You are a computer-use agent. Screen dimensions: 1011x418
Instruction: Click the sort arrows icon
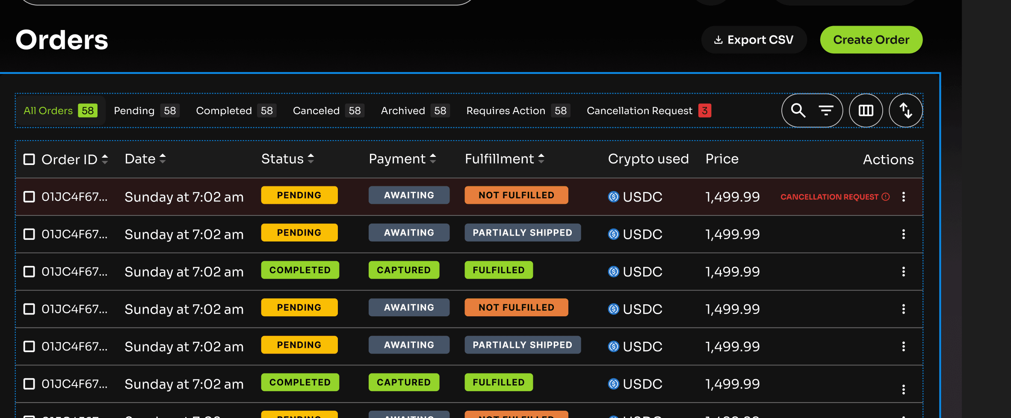click(x=905, y=111)
